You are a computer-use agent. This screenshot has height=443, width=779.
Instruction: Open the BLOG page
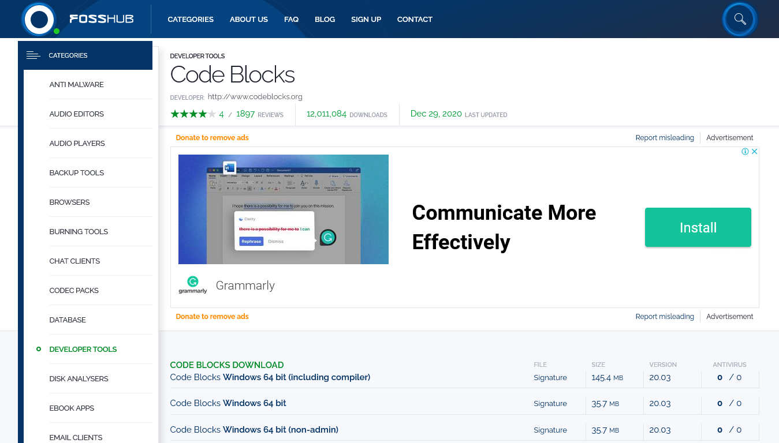click(325, 19)
